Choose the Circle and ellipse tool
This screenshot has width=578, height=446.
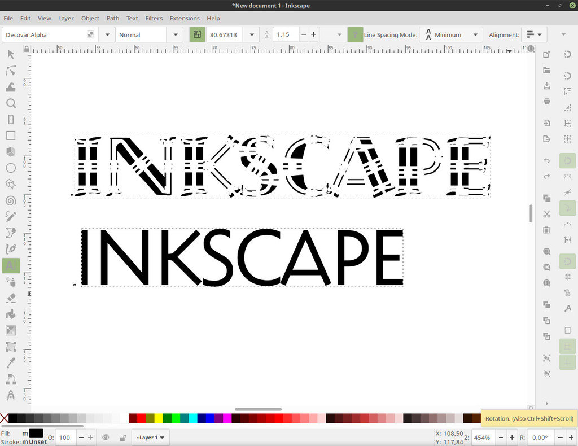pos(11,168)
